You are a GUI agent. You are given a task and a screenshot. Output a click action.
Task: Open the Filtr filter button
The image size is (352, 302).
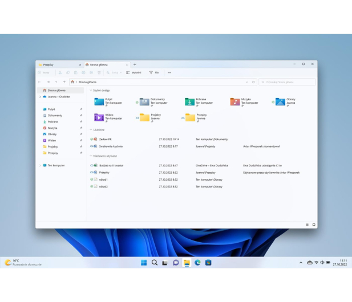pyautogui.click(x=154, y=72)
